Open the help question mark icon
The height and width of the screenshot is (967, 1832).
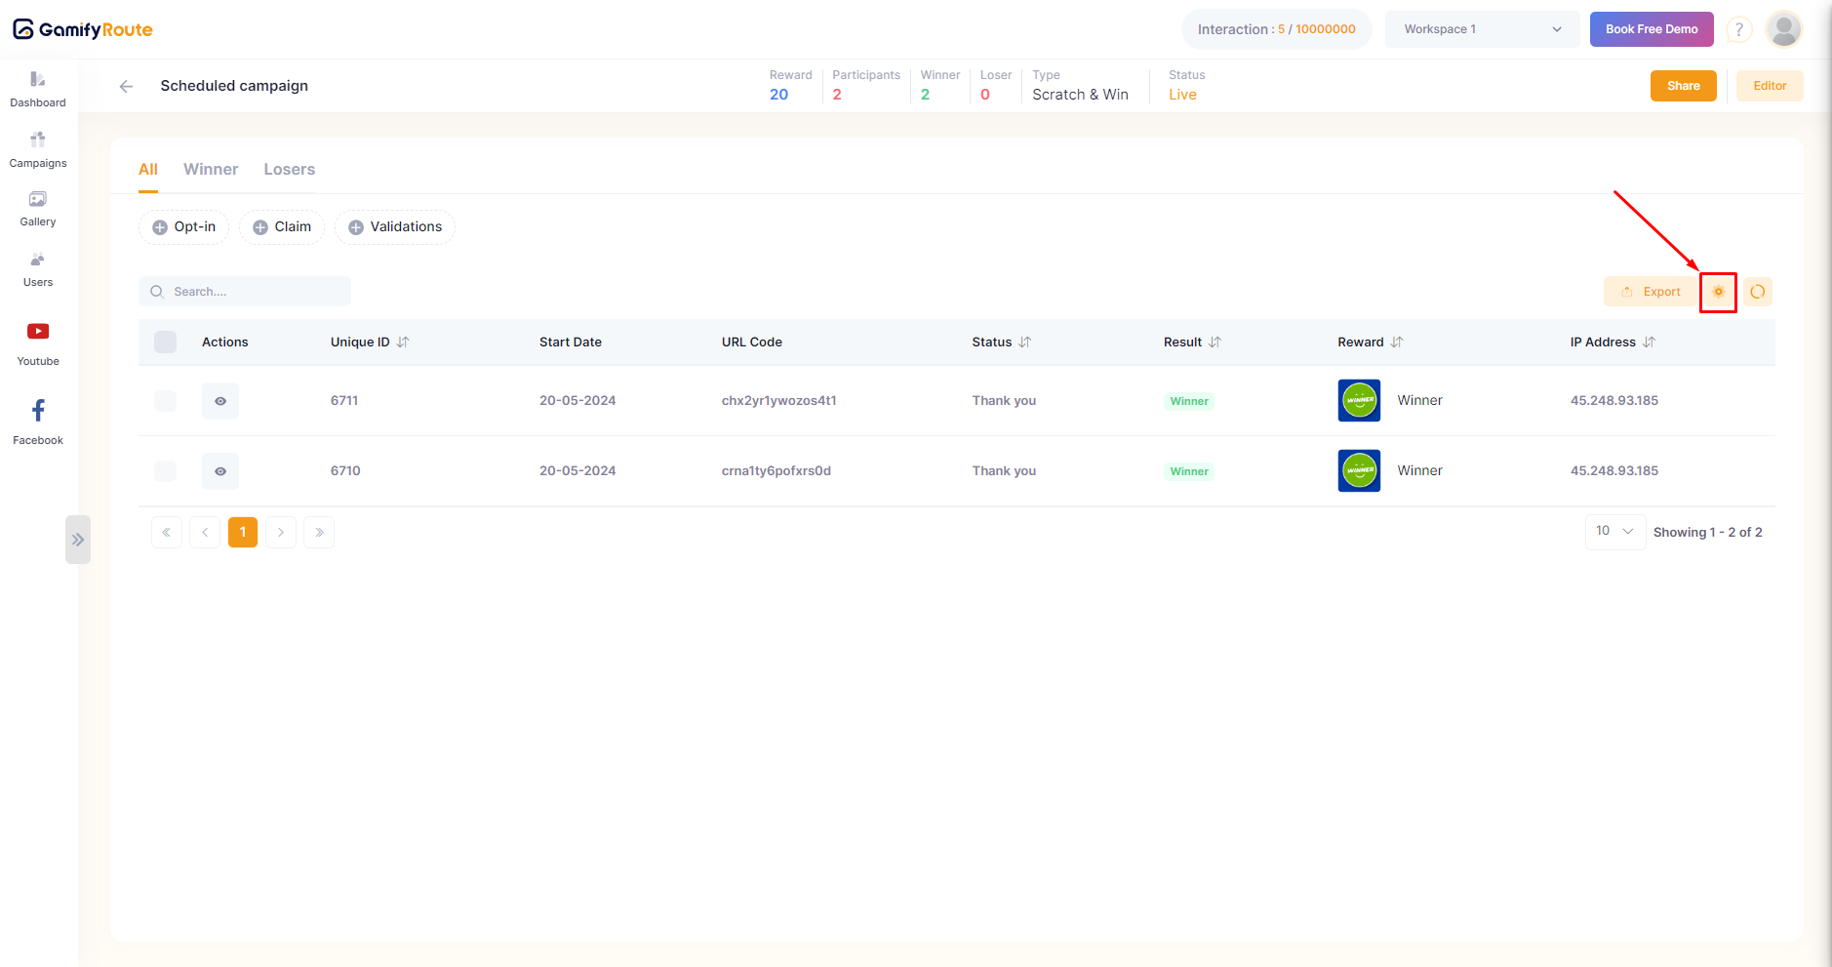pos(1738,29)
